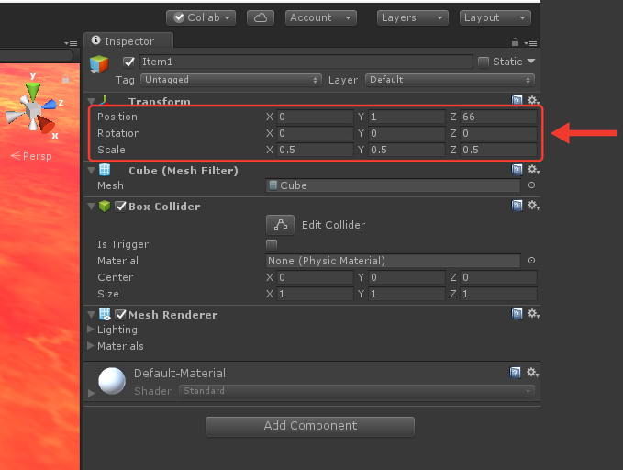This screenshot has height=470, width=623.
Task: Open the Account dropdown
Action: (x=320, y=17)
